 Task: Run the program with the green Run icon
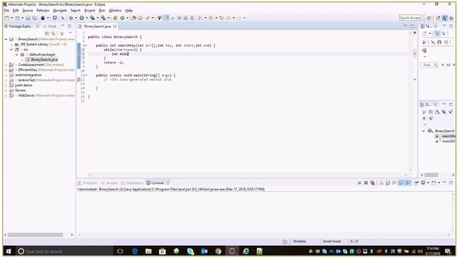[82, 18]
